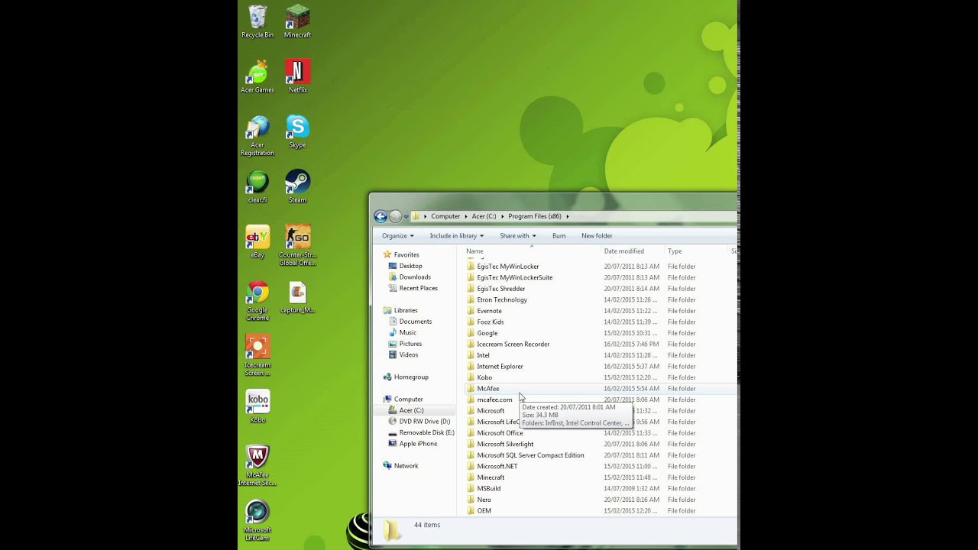Open recent locations dropdown arrow beside Forward
This screenshot has width=978, height=550.
(x=406, y=217)
